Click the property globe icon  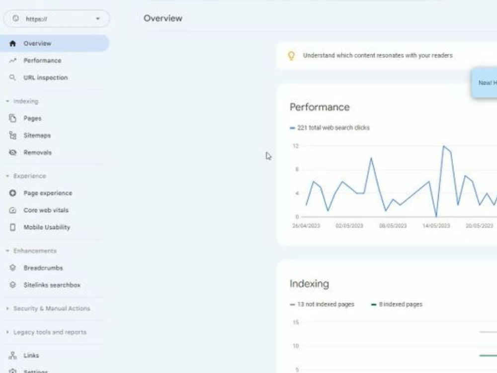[x=16, y=18]
